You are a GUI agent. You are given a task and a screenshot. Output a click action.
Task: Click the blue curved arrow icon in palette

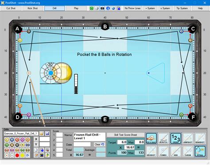point(27,155)
